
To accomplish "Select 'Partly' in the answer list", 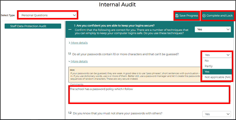I will (x=209, y=66).
